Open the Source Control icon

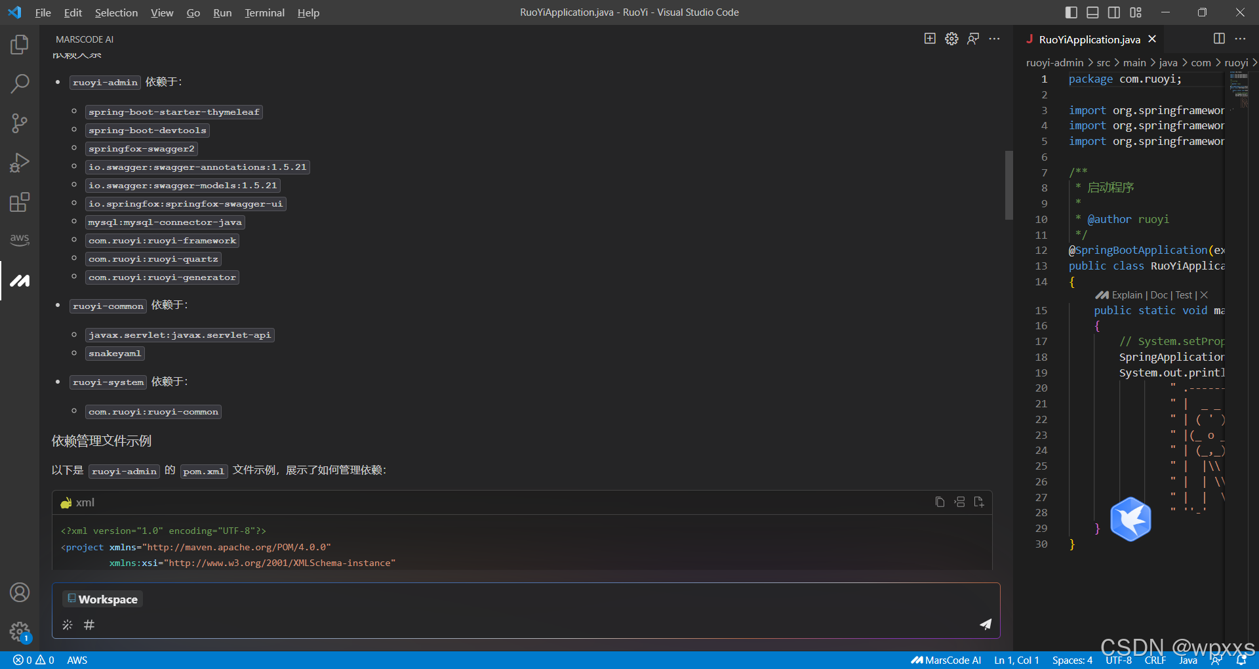20,123
